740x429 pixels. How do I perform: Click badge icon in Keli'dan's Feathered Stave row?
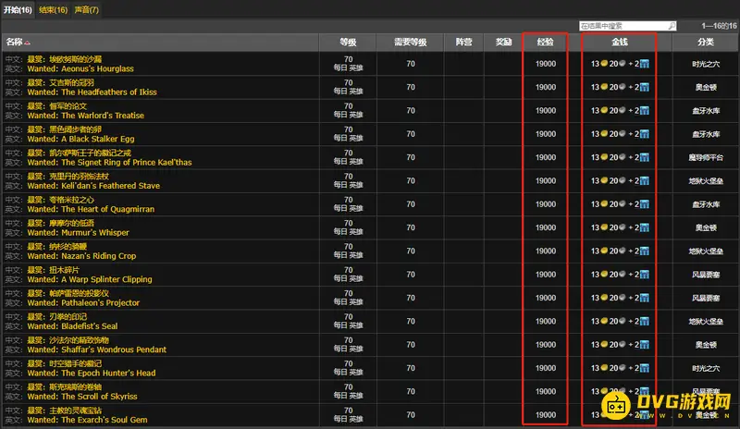644,181
